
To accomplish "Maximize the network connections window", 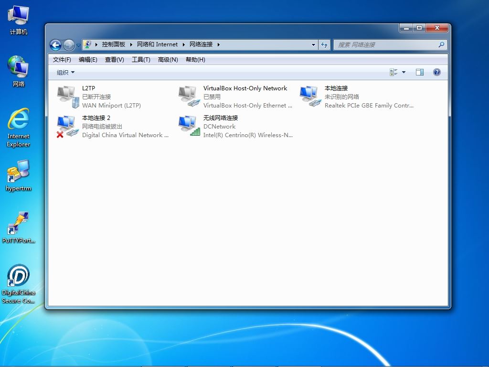I will coord(419,28).
